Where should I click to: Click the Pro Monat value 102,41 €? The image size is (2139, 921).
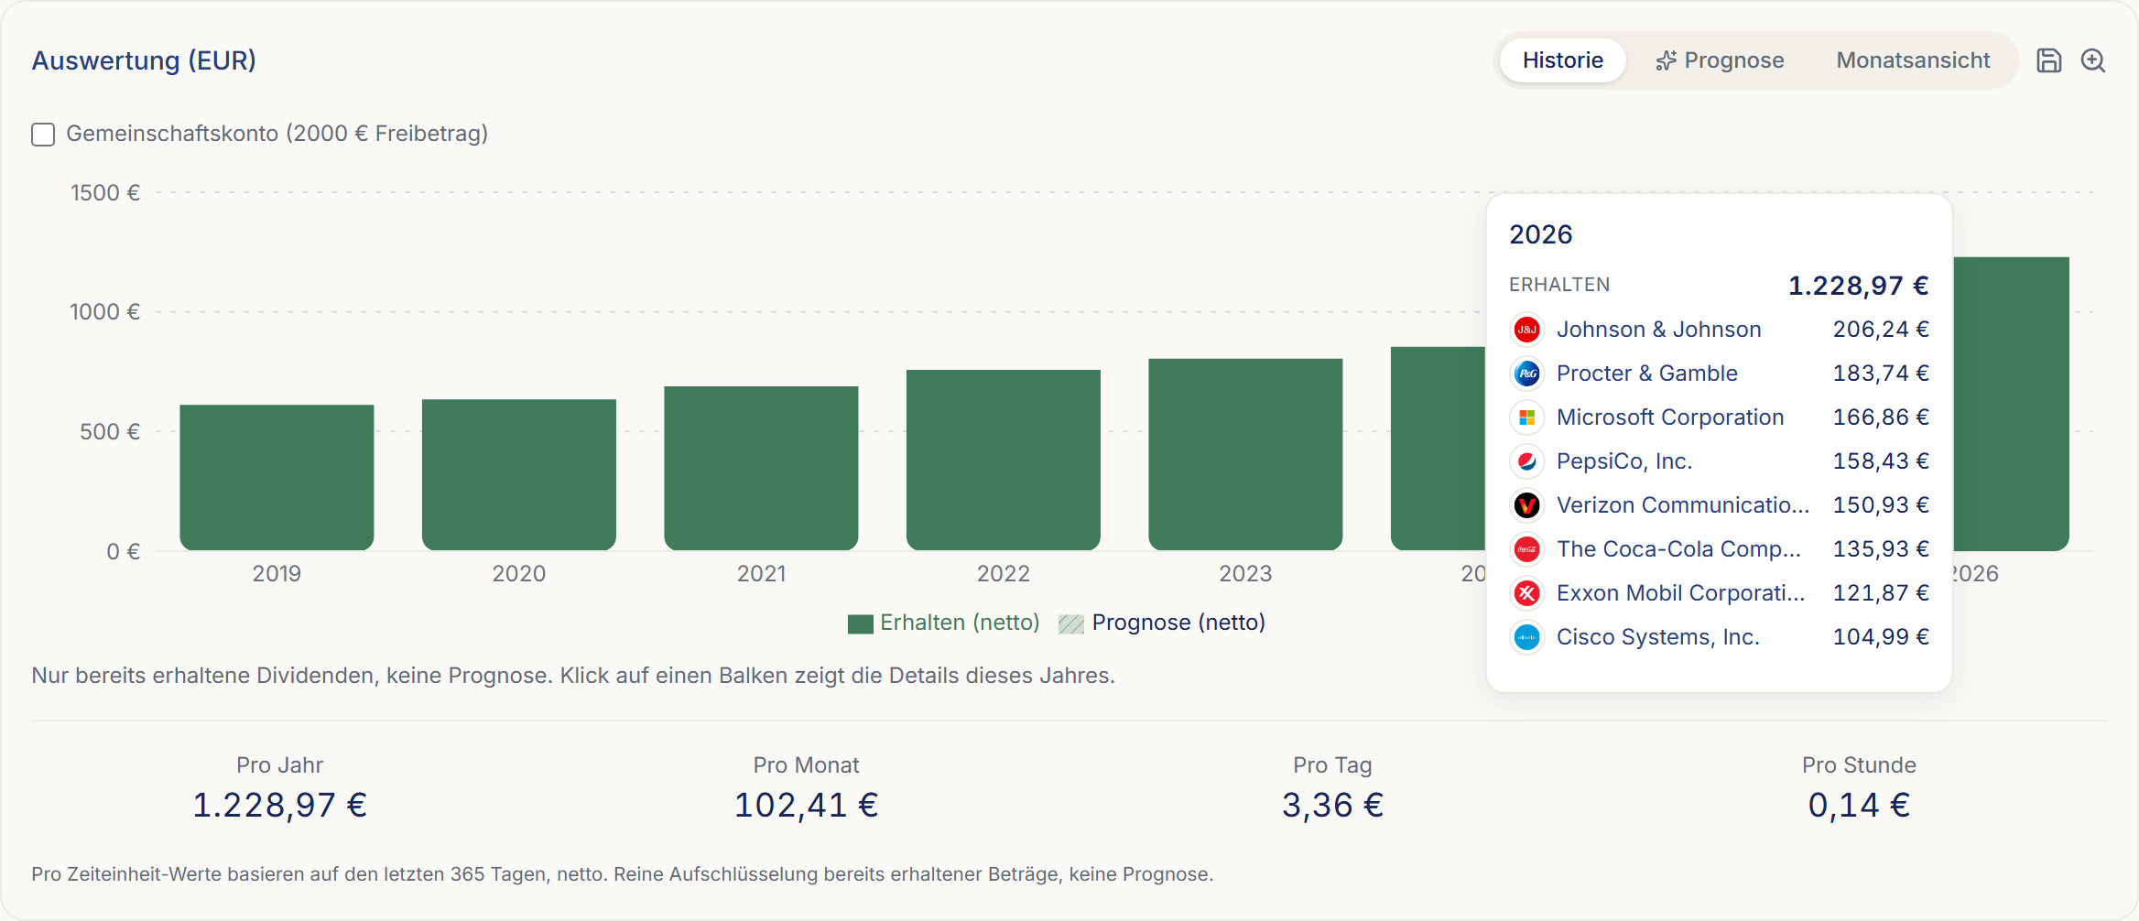pyautogui.click(x=806, y=806)
